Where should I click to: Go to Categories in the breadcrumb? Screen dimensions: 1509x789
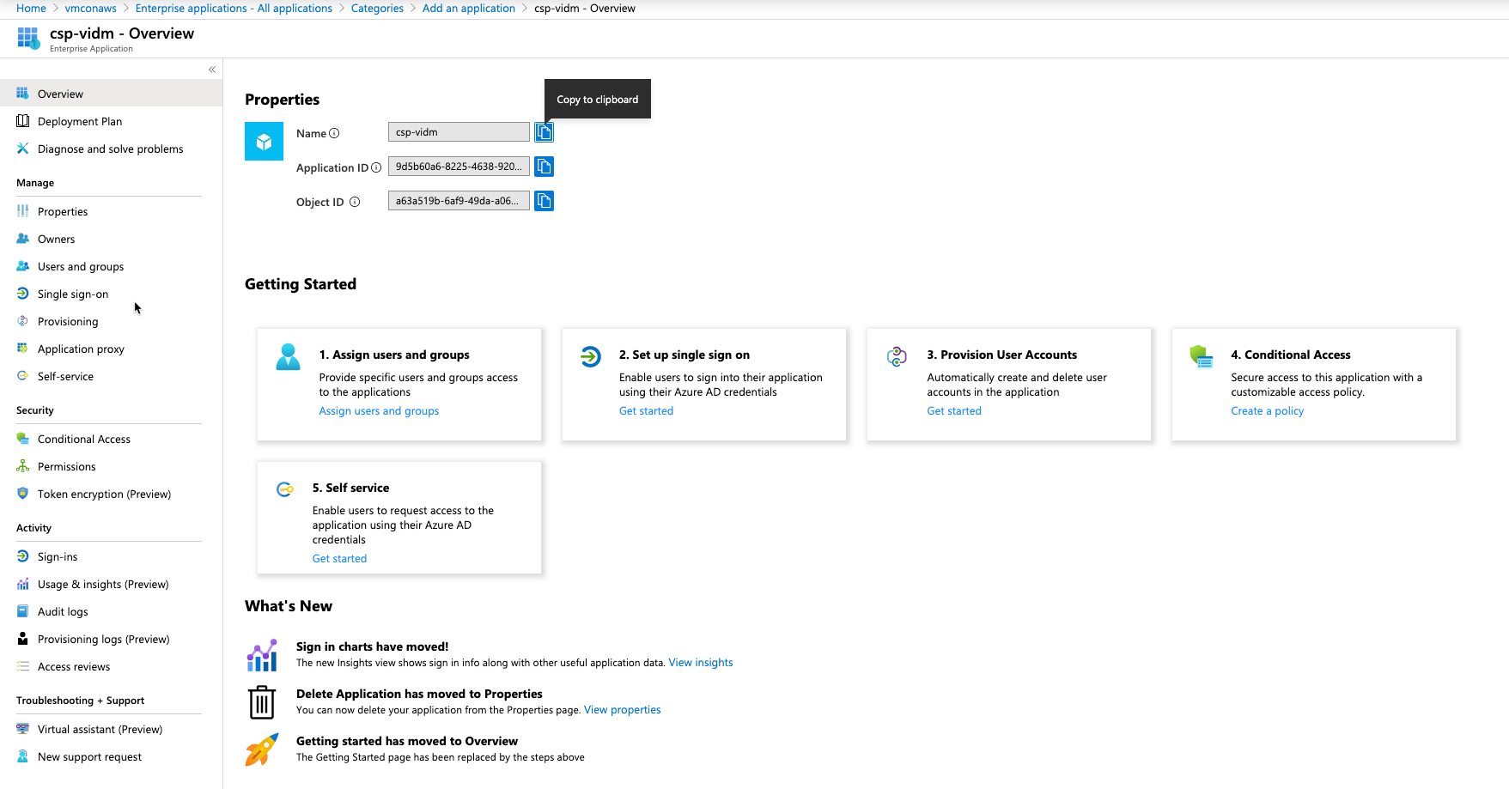(x=377, y=9)
